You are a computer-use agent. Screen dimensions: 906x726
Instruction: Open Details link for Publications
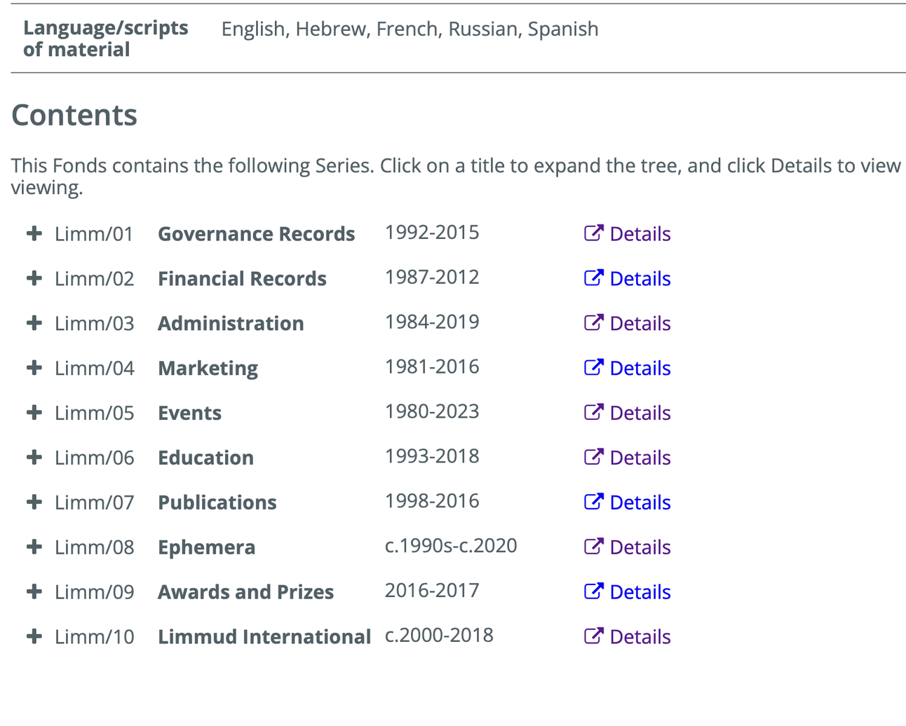(x=640, y=502)
